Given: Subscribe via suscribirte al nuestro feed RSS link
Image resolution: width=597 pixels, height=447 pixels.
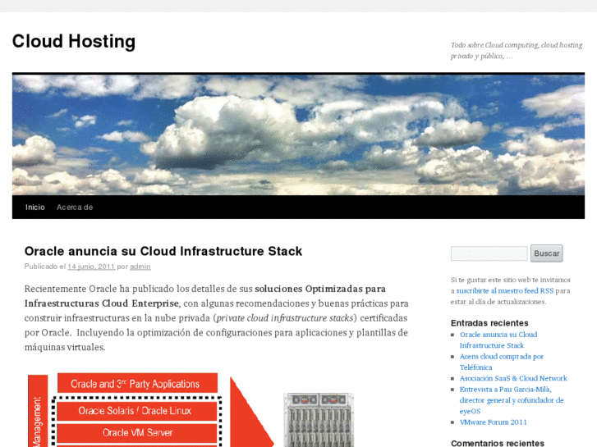Looking at the screenshot, I should coord(505,290).
